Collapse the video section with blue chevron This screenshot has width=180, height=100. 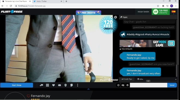(88, 89)
